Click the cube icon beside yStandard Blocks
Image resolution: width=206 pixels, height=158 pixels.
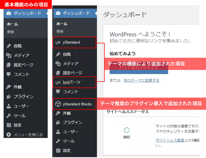click(58, 104)
